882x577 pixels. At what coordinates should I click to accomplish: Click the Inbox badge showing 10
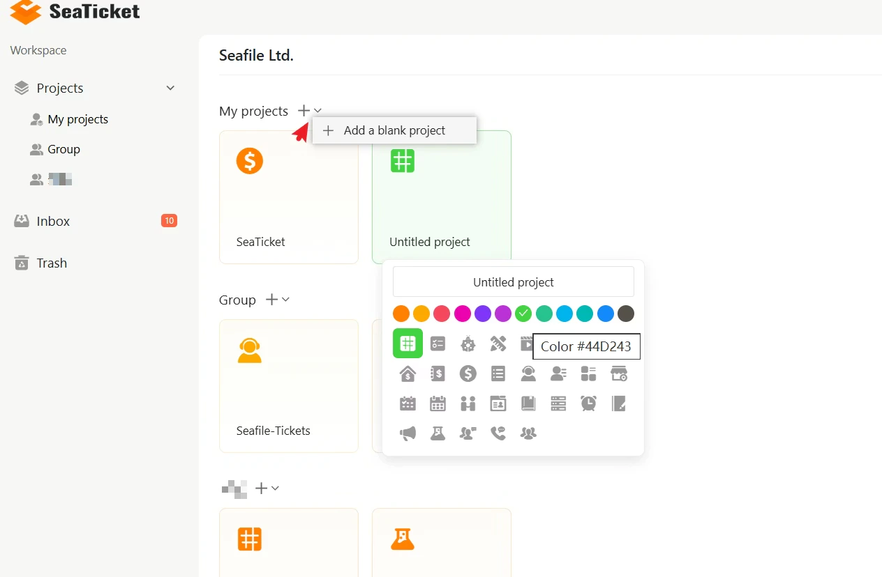click(x=169, y=221)
